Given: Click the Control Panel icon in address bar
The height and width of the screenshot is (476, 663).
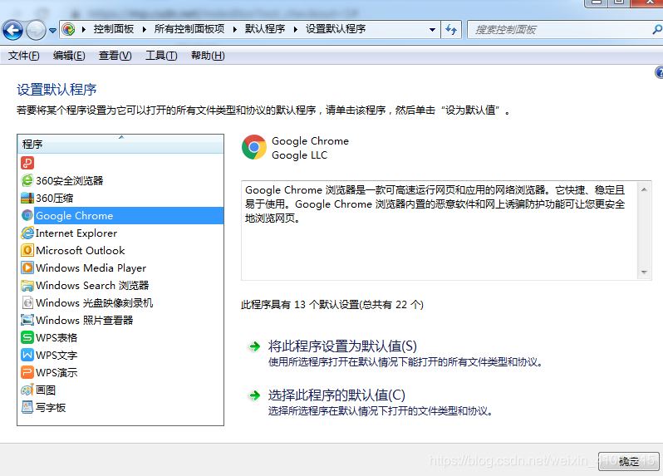Looking at the screenshot, I should click(x=68, y=29).
